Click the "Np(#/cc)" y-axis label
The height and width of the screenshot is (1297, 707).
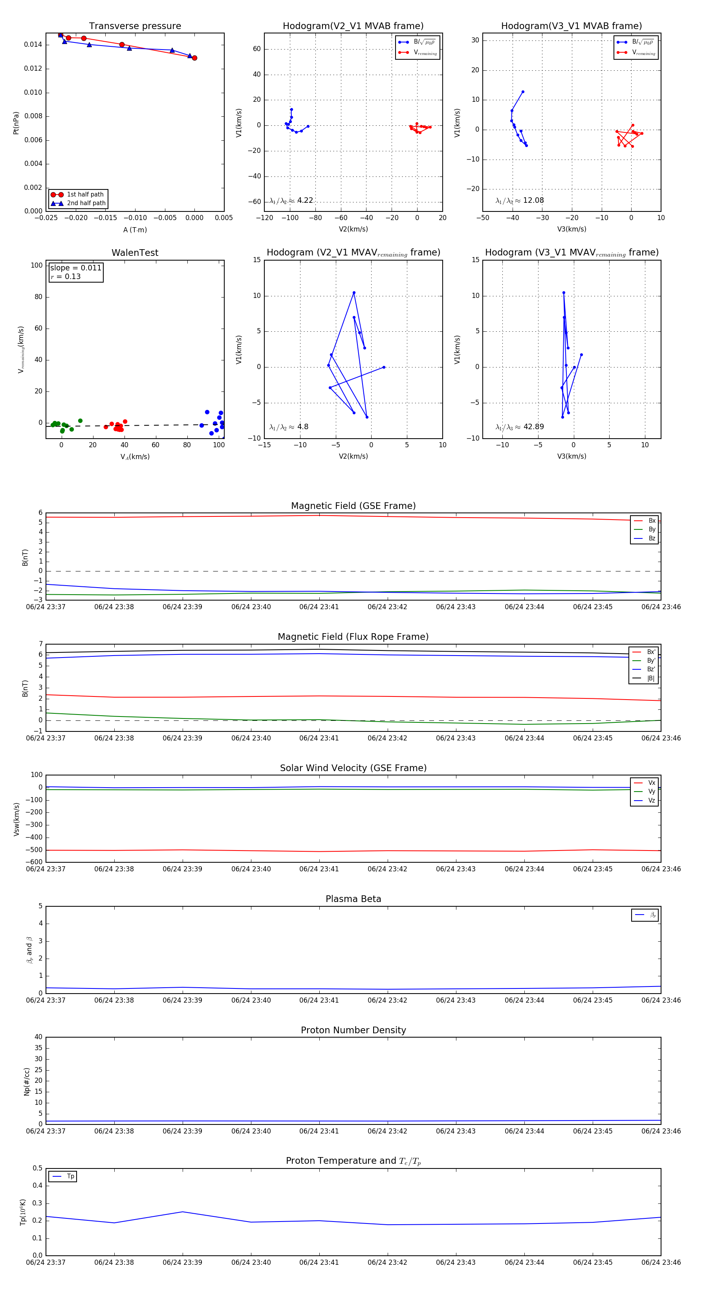[x=27, y=1082]
